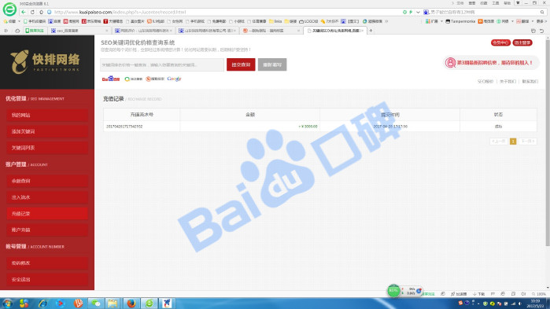The image size is (550, 309).
Task: Open 添加关键词 in the sidebar menu
Action: 47,131
